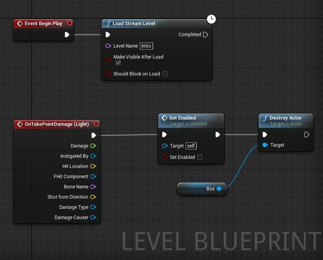Click the clock latent icon on Load Stream Level
The width and height of the screenshot is (323, 260).
pos(212,19)
